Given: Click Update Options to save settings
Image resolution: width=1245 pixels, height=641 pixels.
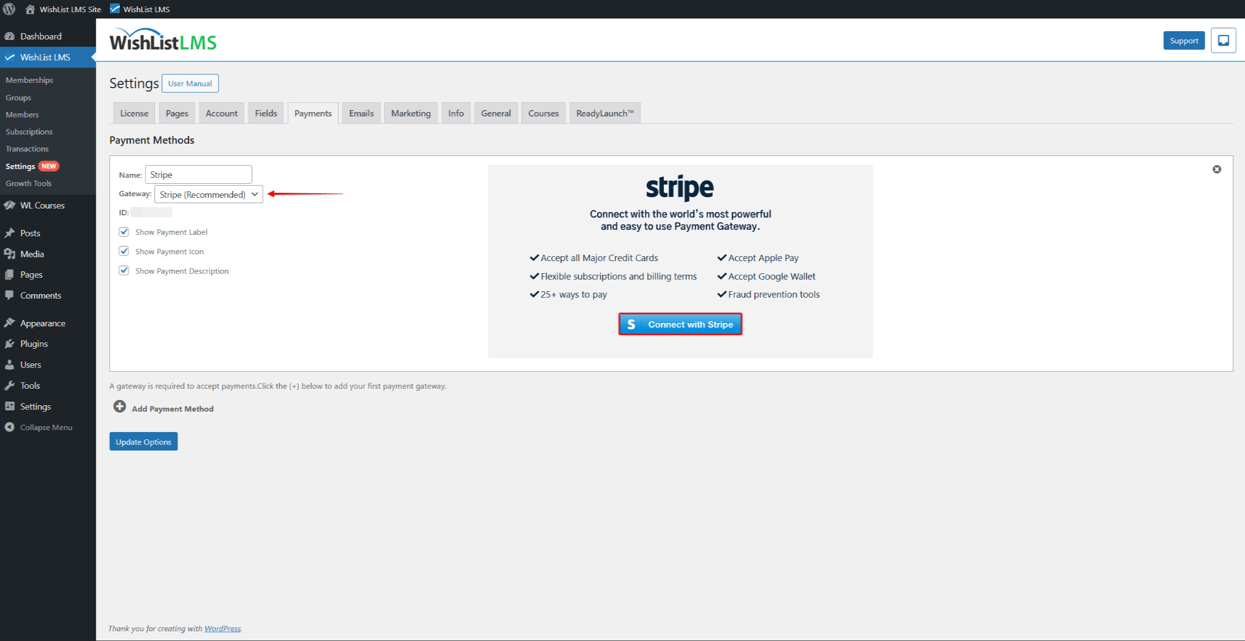Looking at the screenshot, I should [143, 441].
